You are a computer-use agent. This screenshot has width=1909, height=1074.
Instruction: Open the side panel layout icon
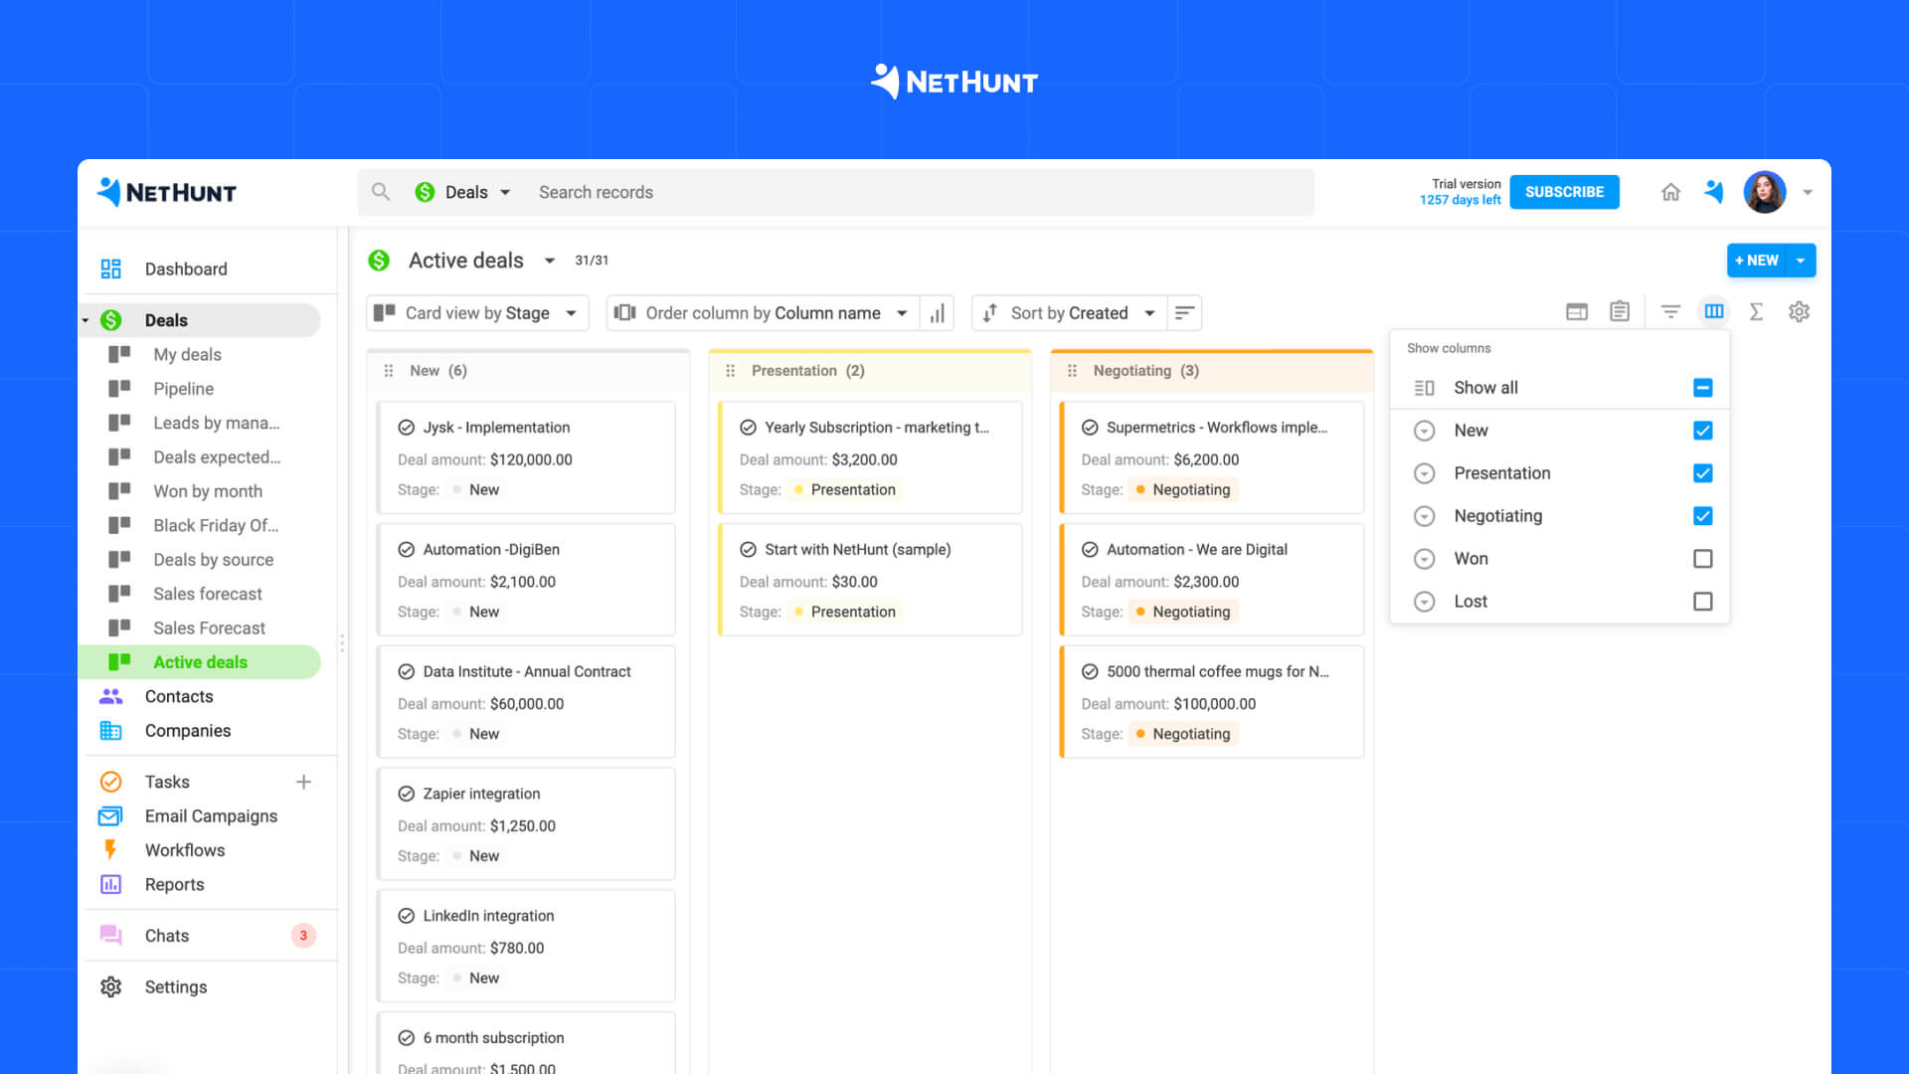1576,311
